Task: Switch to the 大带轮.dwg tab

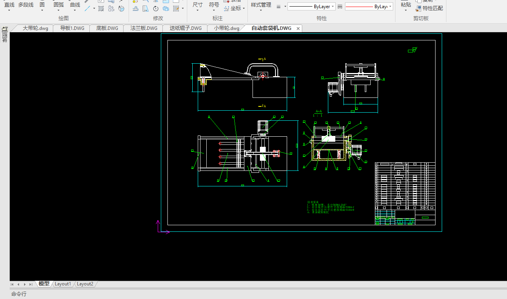Action: point(35,28)
